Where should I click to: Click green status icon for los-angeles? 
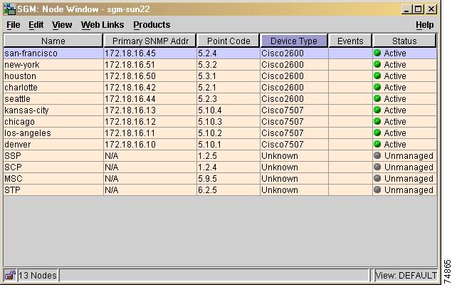(377, 133)
